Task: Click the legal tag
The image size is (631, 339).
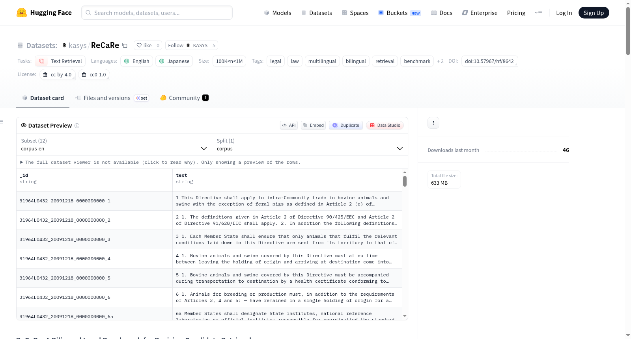Action: tap(276, 61)
